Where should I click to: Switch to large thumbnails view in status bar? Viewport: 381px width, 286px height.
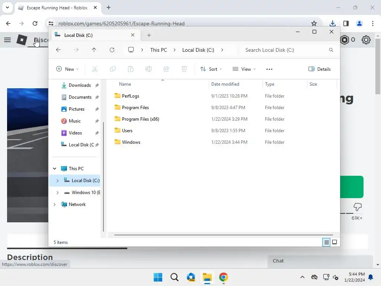[x=334, y=242]
